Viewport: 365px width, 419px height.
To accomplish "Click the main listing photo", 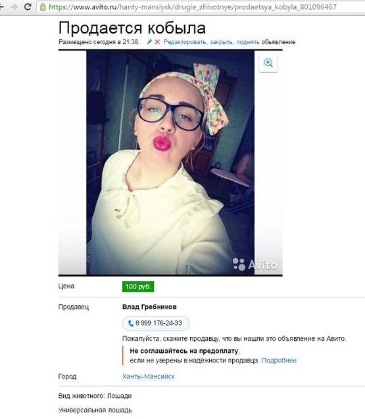I will coord(170,162).
